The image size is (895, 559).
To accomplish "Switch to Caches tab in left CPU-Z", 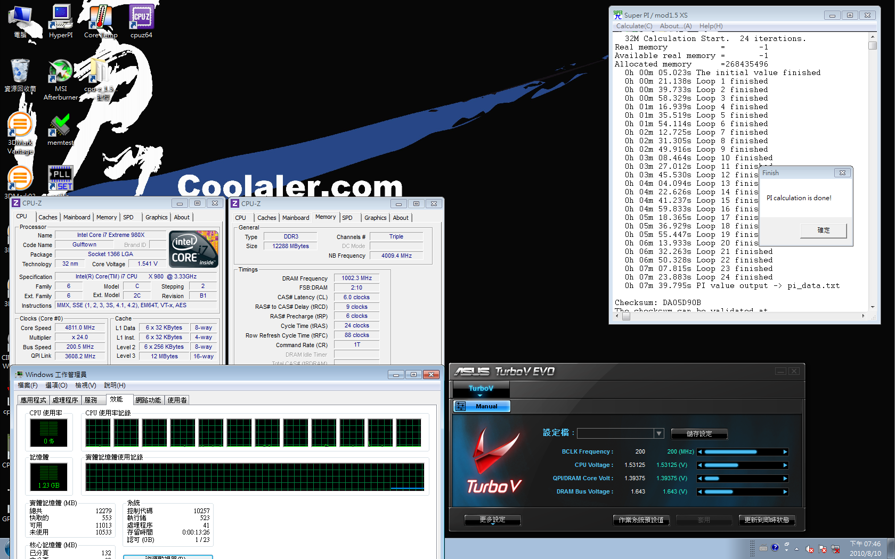I will click(47, 217).
